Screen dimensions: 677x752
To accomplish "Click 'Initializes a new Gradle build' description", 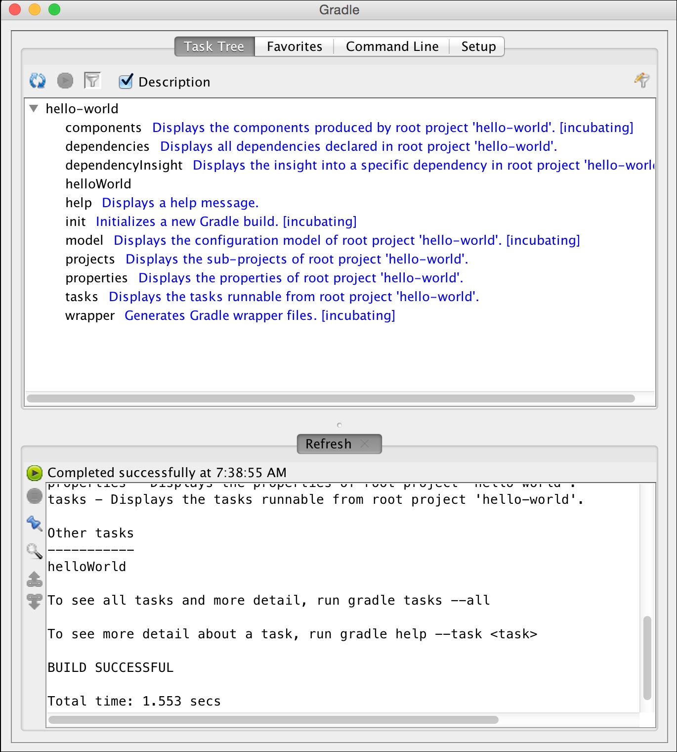I will (x=226, y=221).
